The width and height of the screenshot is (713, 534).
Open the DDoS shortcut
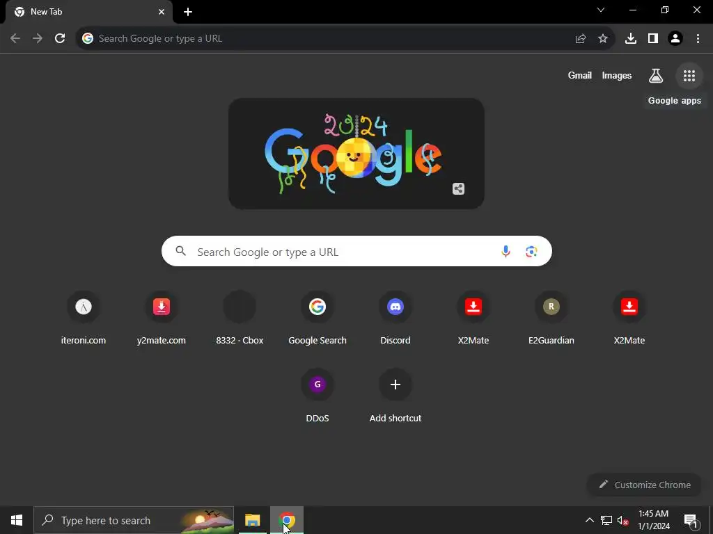[x=318, y=396]
